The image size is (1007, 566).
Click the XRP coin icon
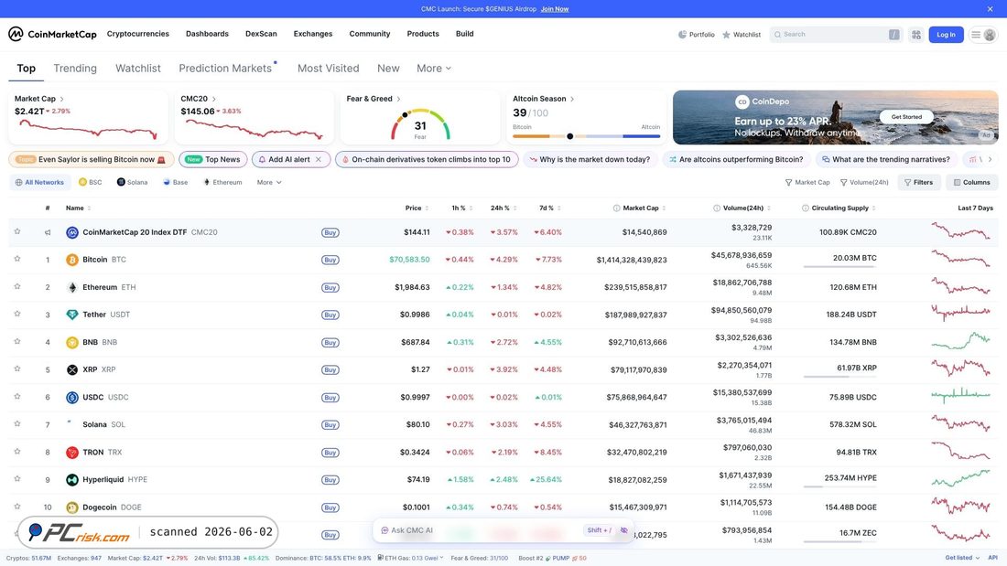72,369
